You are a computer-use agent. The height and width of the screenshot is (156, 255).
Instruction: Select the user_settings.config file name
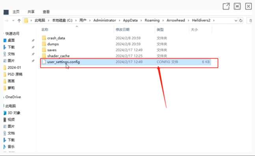click(63, 62)
